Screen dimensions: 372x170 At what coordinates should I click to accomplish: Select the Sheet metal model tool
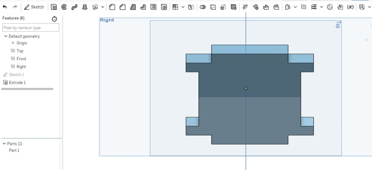(362, 7)
